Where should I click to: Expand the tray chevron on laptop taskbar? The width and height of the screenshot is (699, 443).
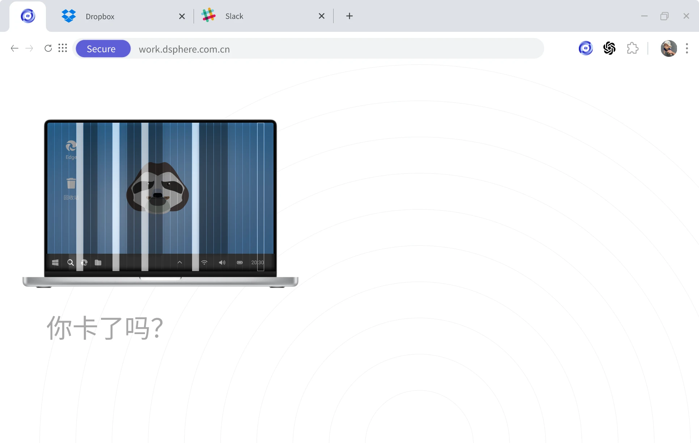179,262
